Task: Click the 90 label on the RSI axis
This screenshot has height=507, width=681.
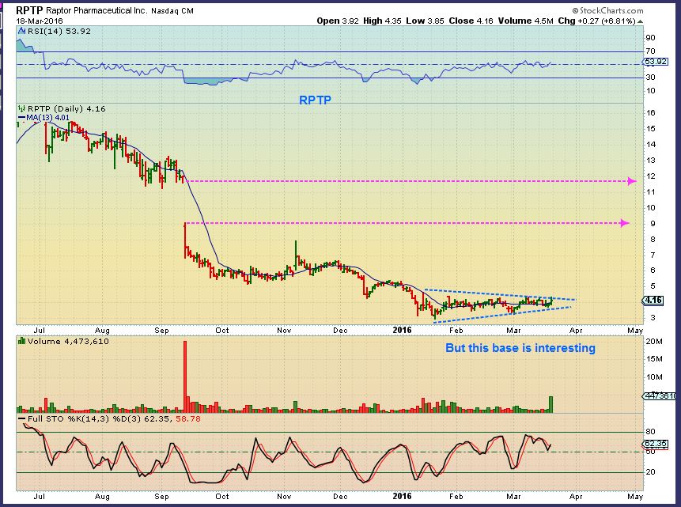Action: click(650, 38)
